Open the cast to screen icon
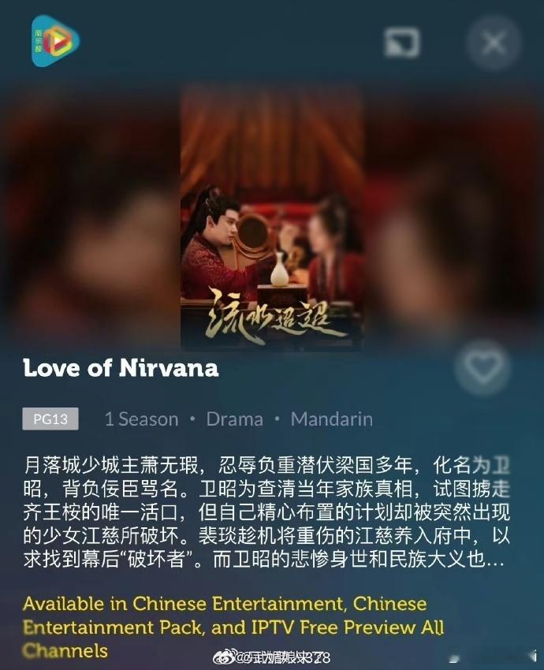Screen dimensions: 544x670 click(402, 42)
